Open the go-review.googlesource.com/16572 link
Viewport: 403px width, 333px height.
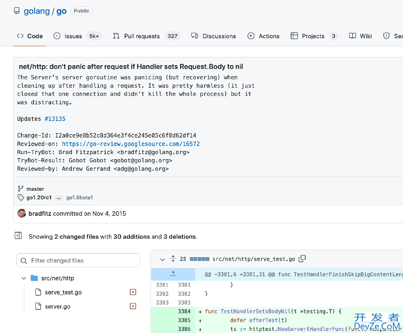tap(131, 144)
